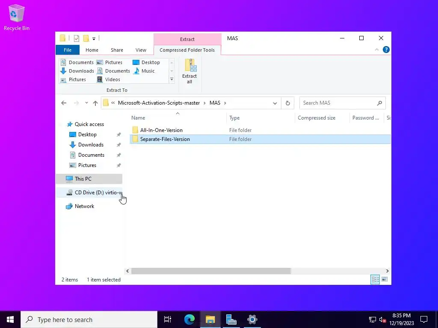Pick Documents in second row of Extract To

tap(113, 71)
